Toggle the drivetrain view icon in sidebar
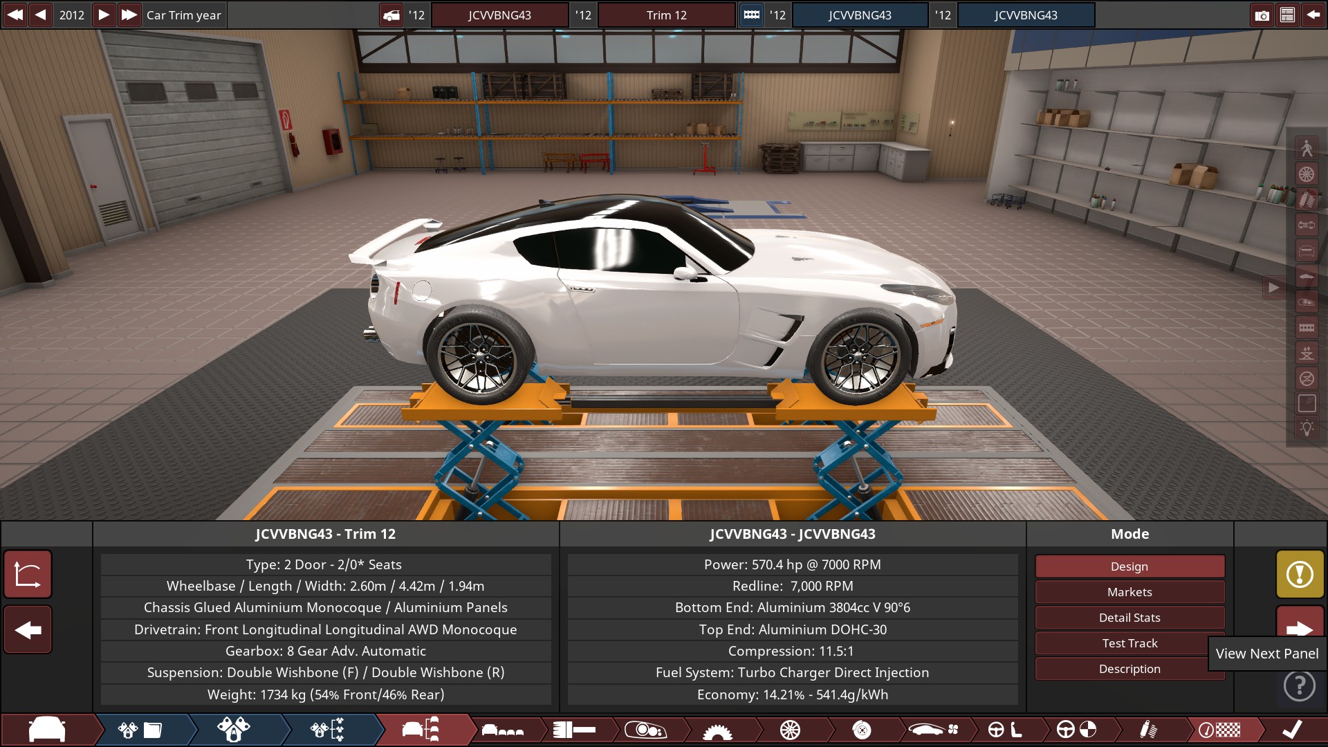The height and width of the screenshot is (747, 1328). click(x=1307, y=225)
